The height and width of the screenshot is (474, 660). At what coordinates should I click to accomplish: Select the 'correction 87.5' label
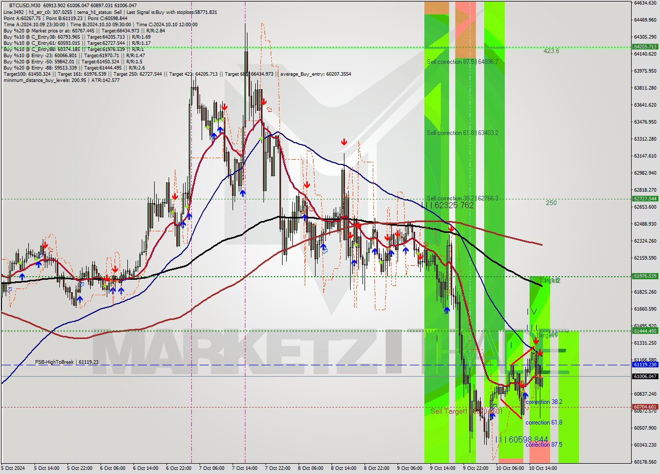pyautogui.click(x=543, y=444)
